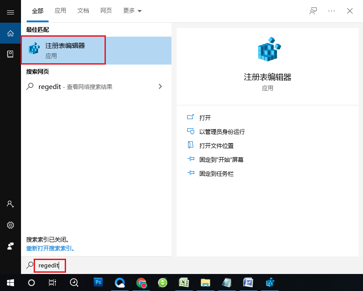Open Excel from the taskbar
Image resolution: width=363 pixels, height=291 pixels.
click(x=184, y=282)
